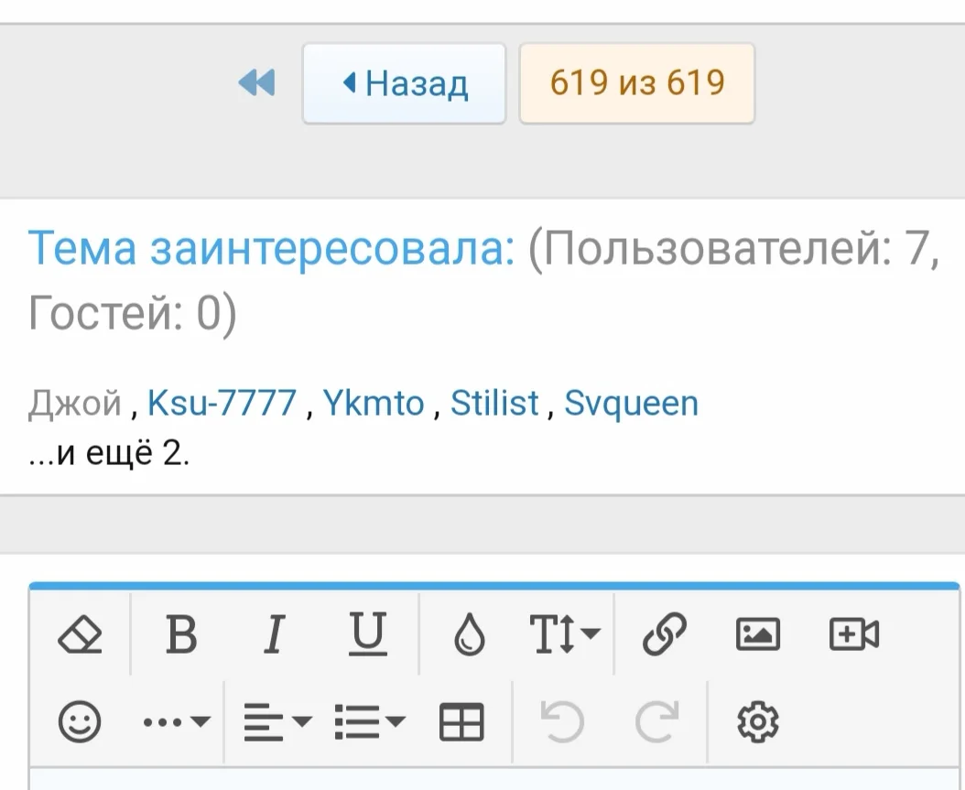
Task: Expand the more options ellipsis menu
Action: (176, 720)
